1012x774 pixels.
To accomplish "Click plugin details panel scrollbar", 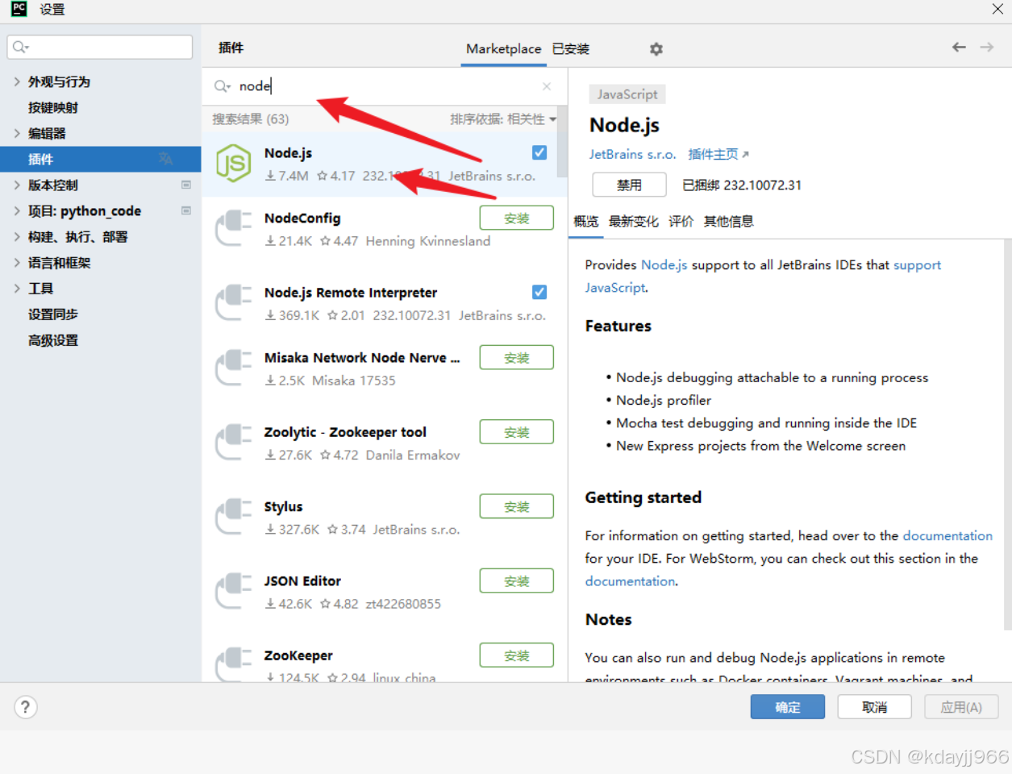I will 1007,434.
